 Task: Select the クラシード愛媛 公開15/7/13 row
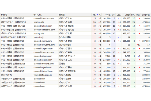click(x=13, y=41)
